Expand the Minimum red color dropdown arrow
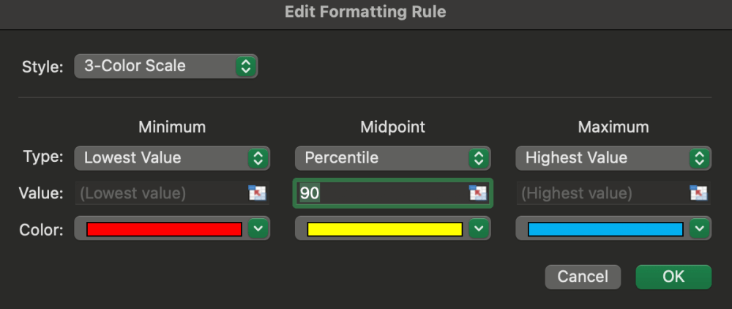The image size is (732, 309). 258,229
